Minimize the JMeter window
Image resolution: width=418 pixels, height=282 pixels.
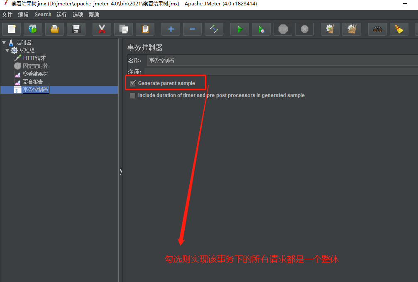point(405,4)
